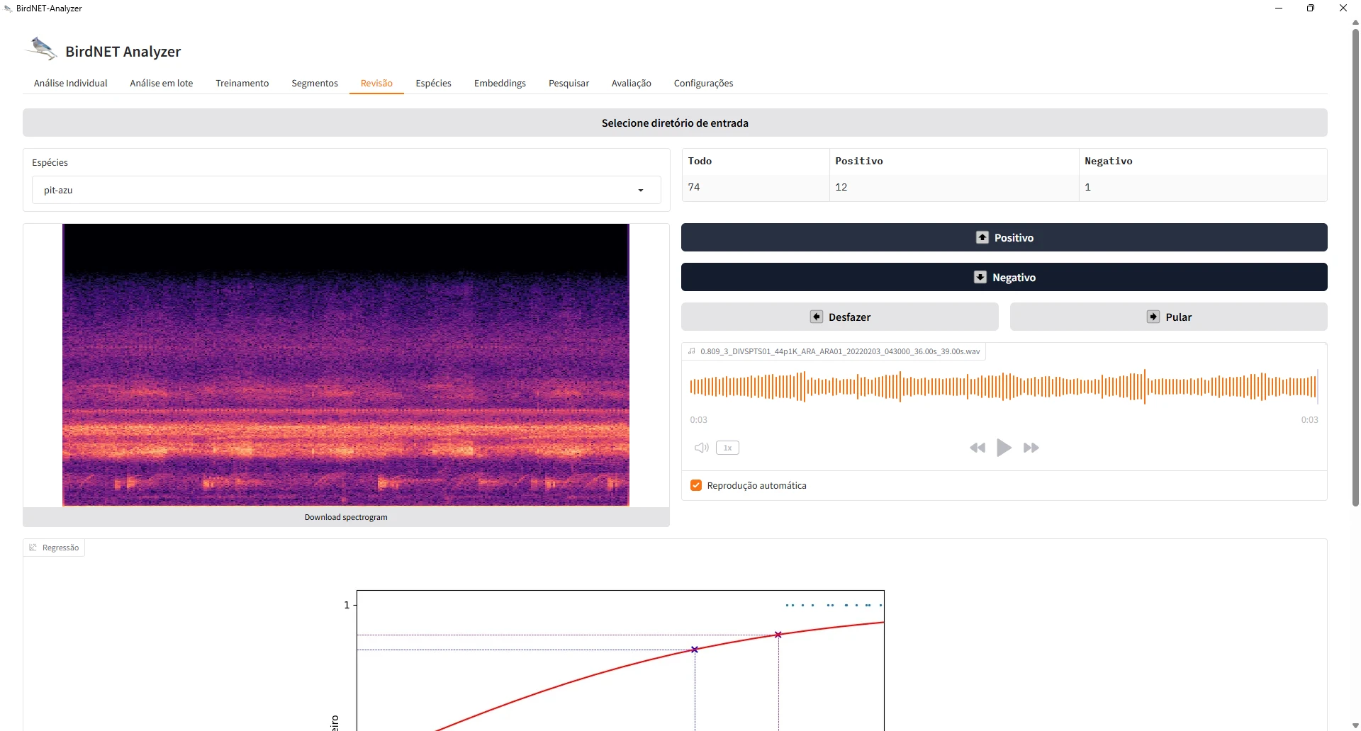Click the Todo count cell showing 74
Screen dimensions: 1361x731
point(755,187)
